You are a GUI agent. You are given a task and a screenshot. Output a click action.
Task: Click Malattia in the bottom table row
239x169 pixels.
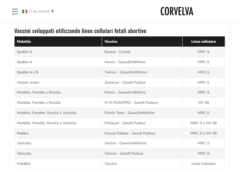[58, 164]
